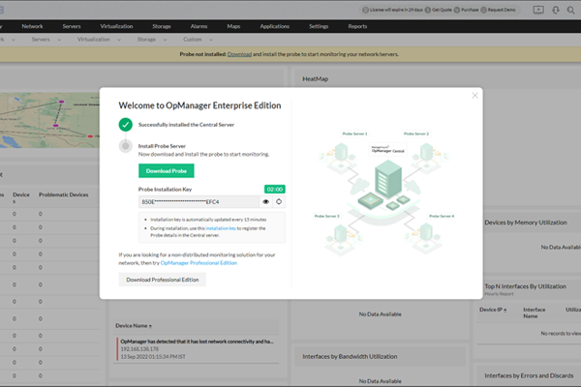Click Interfaces by Errors and Discards title
This screenshot has height=387, width=581.
(x=529, y=375)
